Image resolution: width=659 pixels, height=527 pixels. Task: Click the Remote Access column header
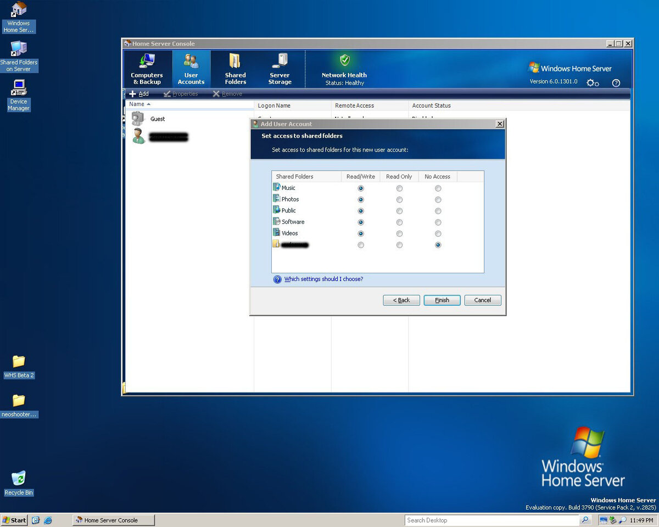click(370, 105)
